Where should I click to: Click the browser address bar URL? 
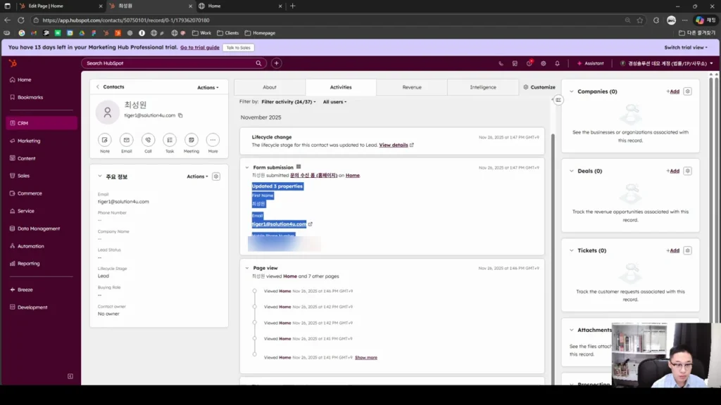coord(126,20)
